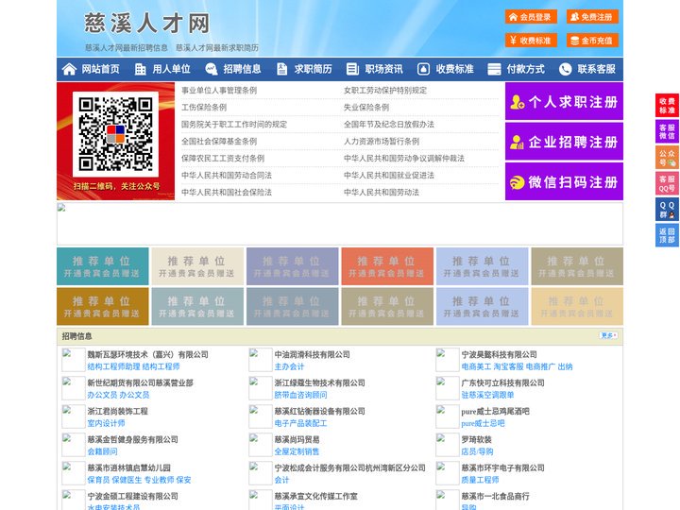The image size is (680, 510).
Task: Open 中华人民共和国劳动法 link
Action: pyautogui.click(x=382, y=192)
